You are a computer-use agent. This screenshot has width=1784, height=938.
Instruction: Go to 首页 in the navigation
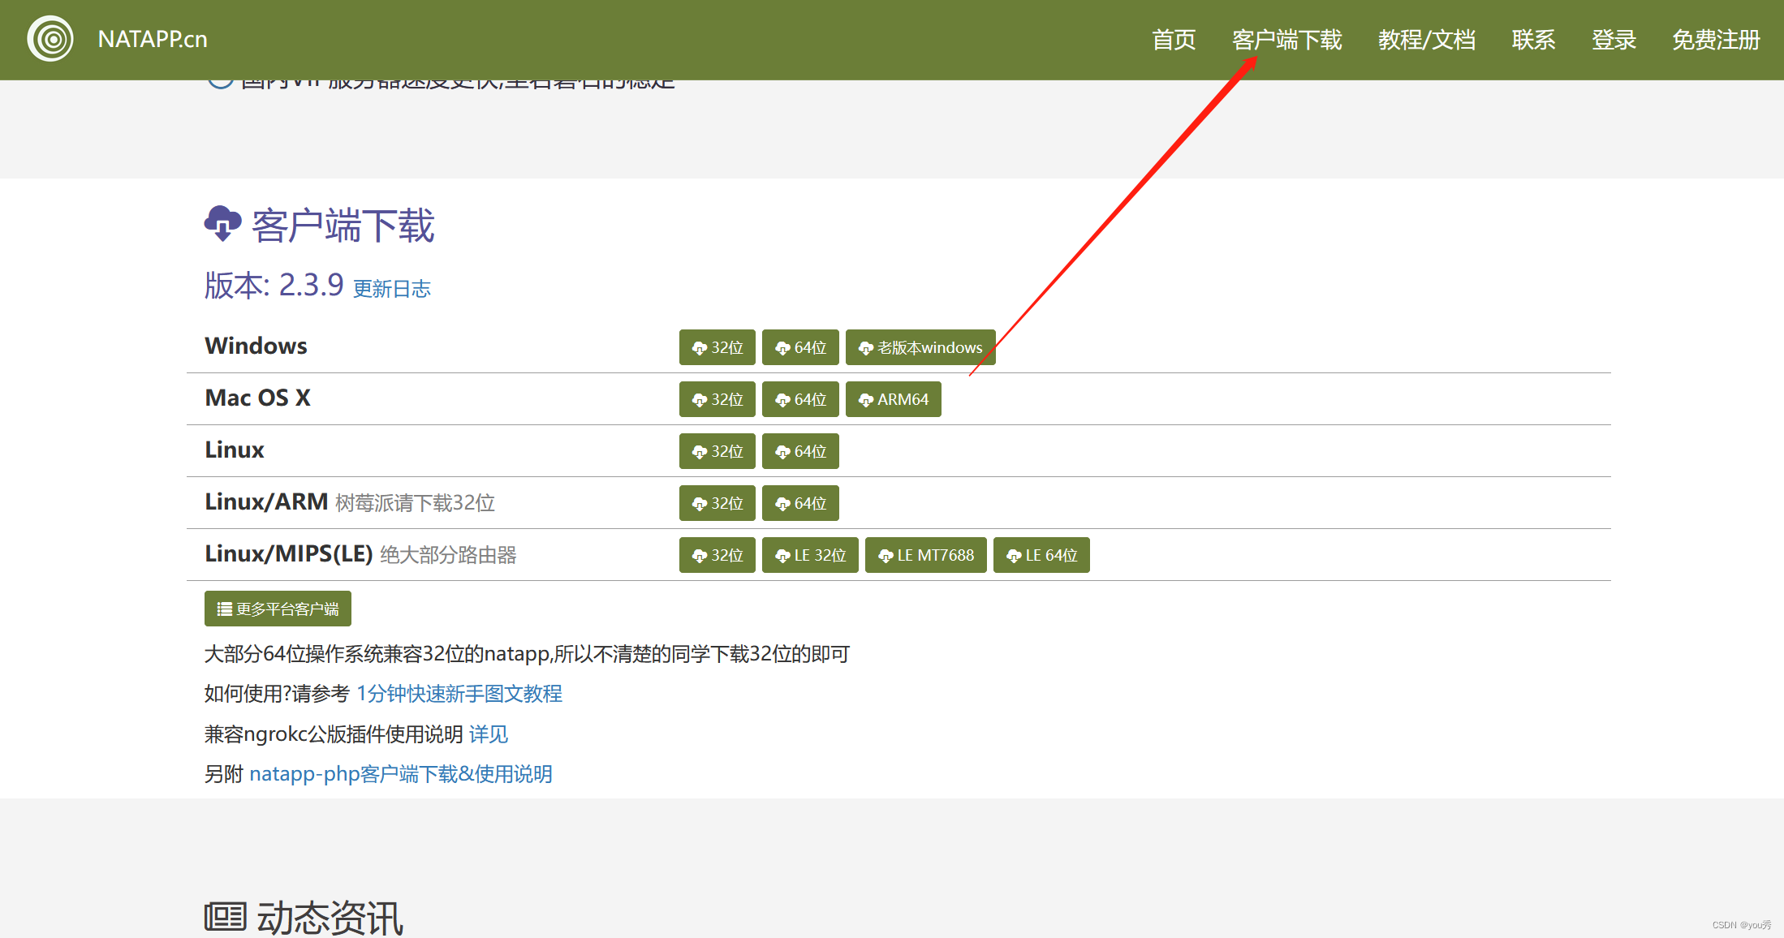(1174, 40)
